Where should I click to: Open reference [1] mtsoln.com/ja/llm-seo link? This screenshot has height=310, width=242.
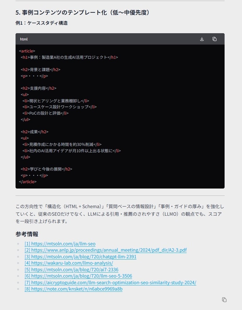(x=60, y=244)
